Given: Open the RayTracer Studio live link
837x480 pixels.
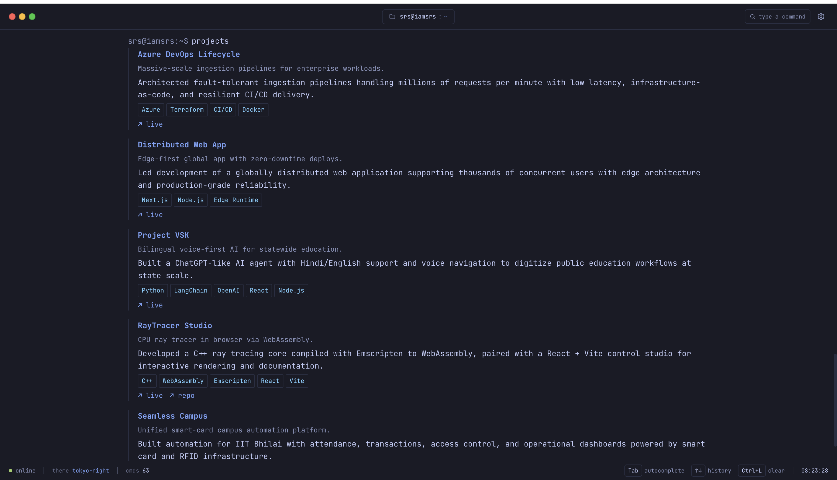Looking at the screenshot, I should pos(154,395).
